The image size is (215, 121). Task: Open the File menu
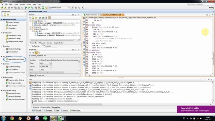2,4
